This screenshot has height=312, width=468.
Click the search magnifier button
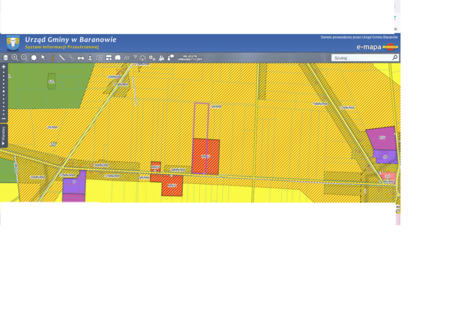pyautogui.click(x=395, y=58)
